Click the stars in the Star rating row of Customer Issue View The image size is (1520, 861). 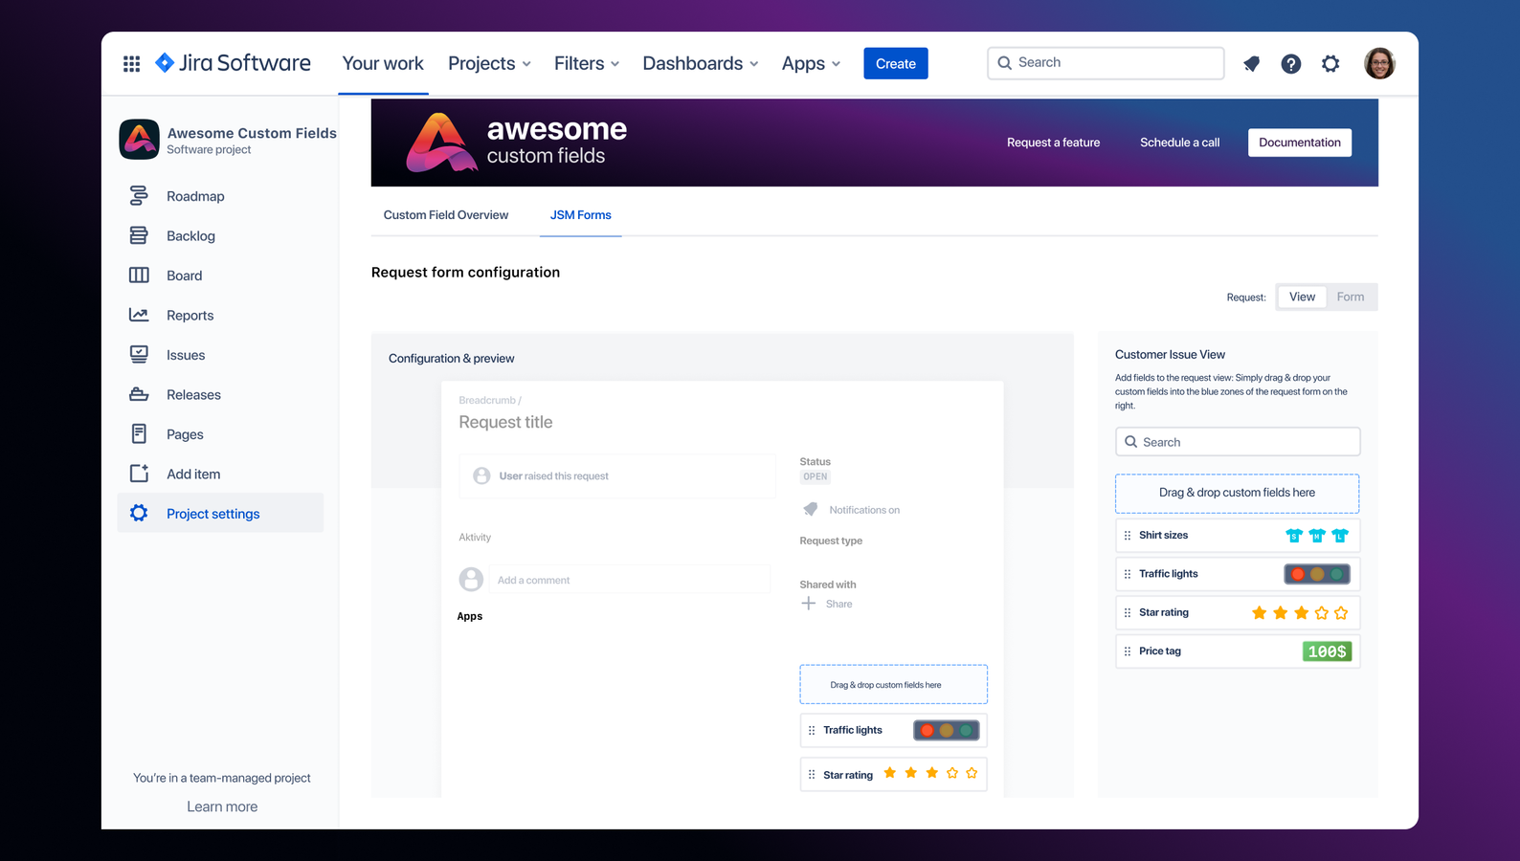click(1300, 613)
